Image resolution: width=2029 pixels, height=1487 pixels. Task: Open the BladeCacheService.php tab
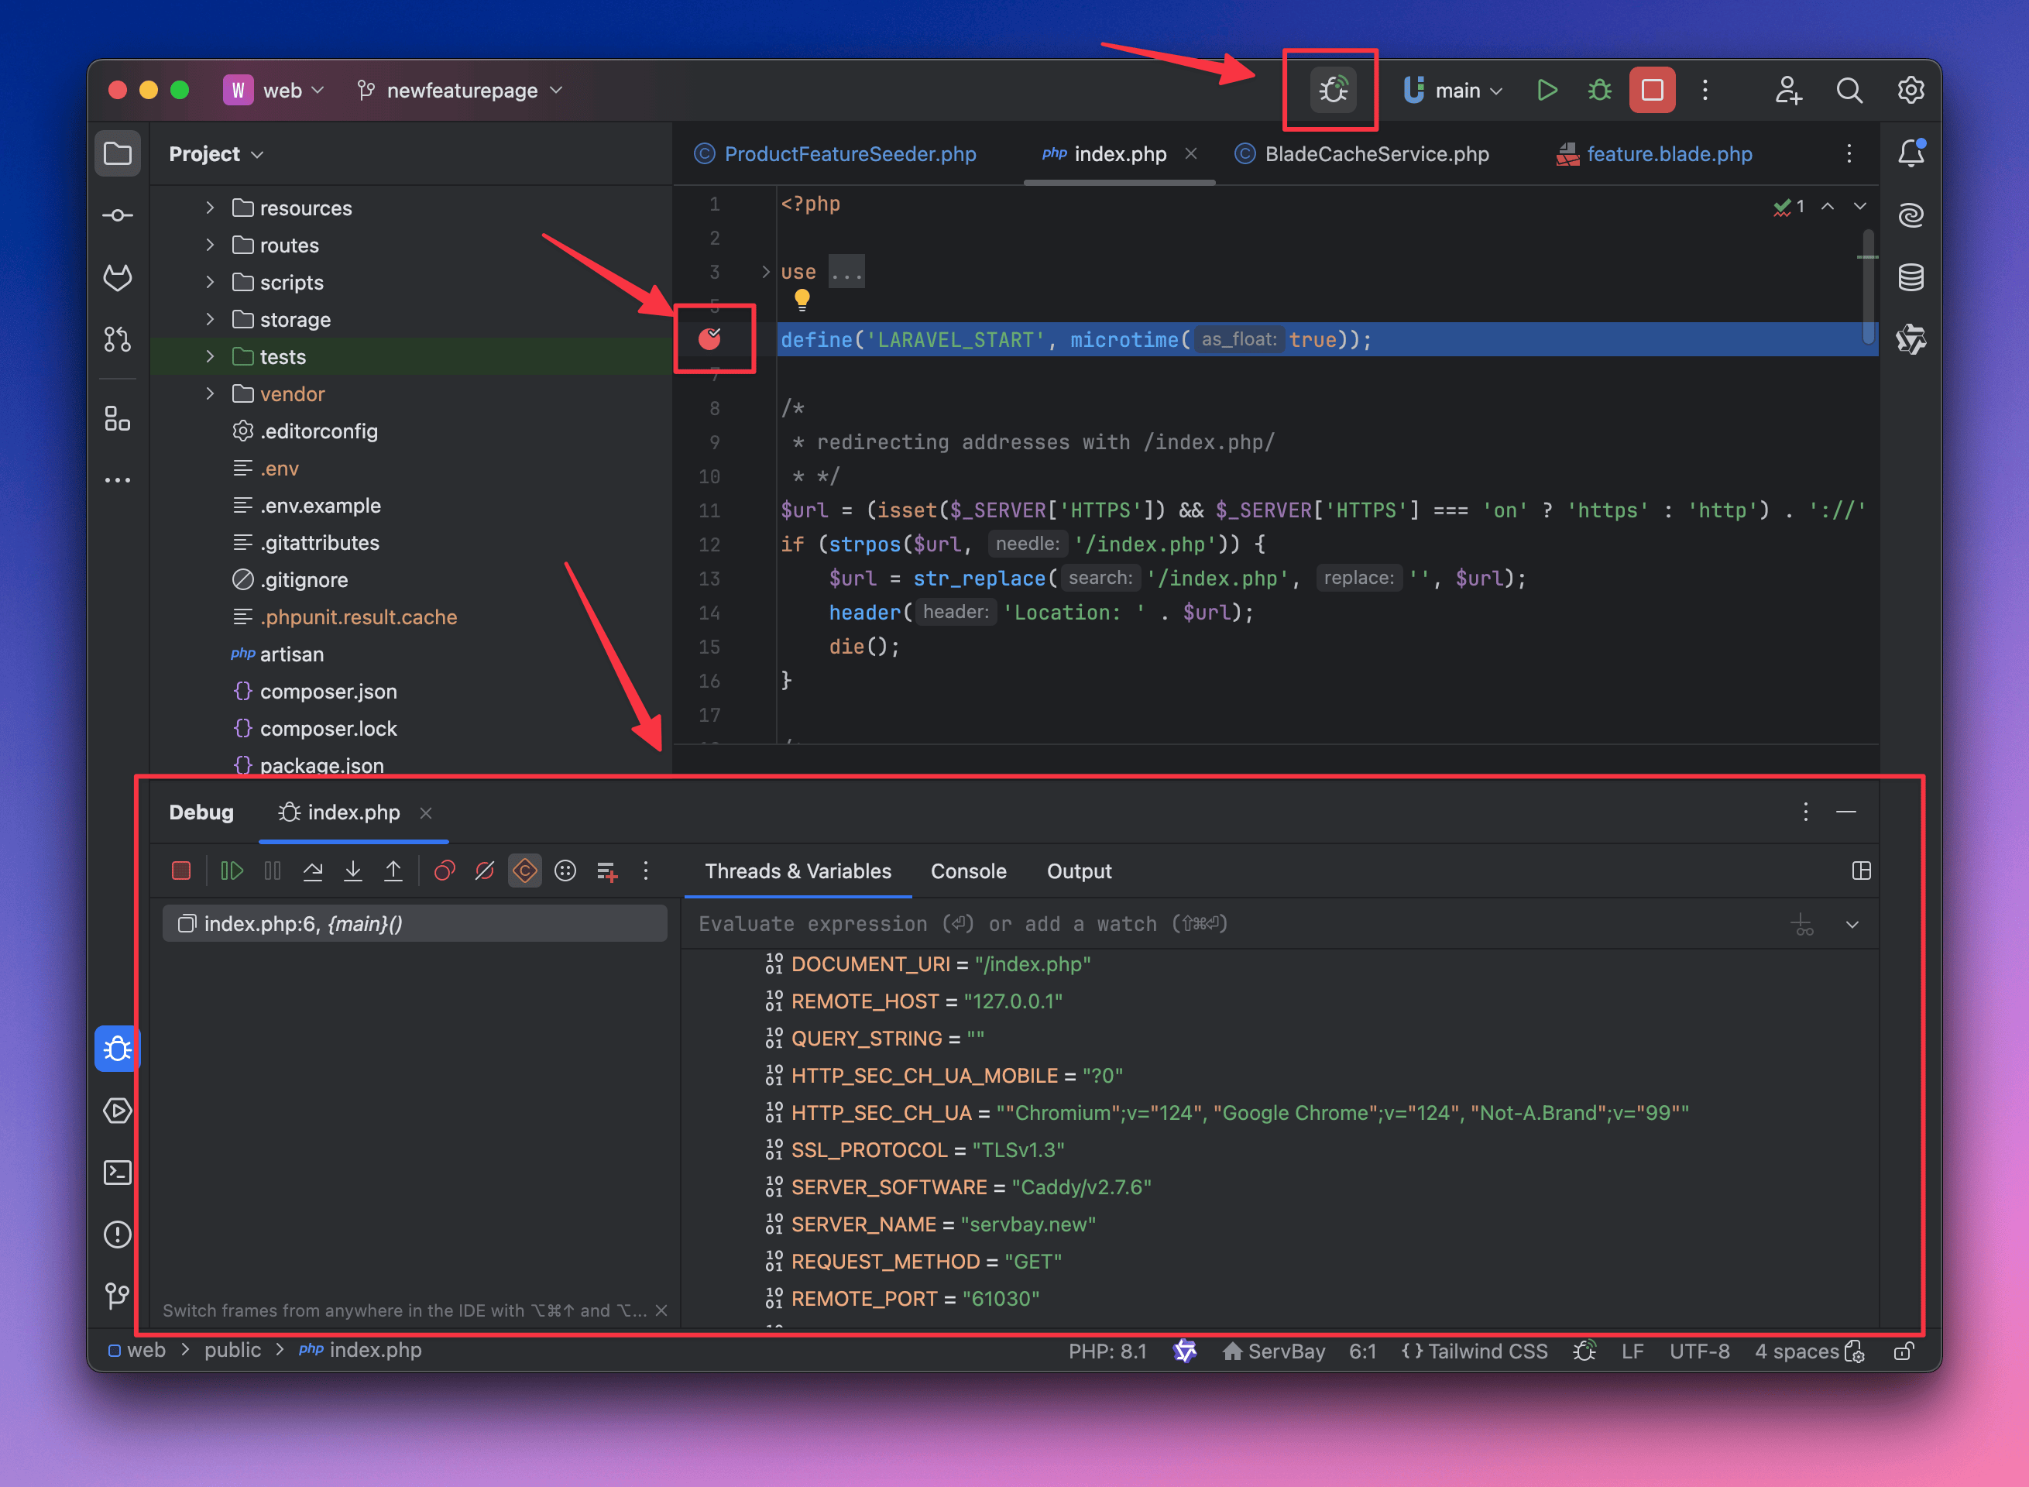pos(1374,153)
